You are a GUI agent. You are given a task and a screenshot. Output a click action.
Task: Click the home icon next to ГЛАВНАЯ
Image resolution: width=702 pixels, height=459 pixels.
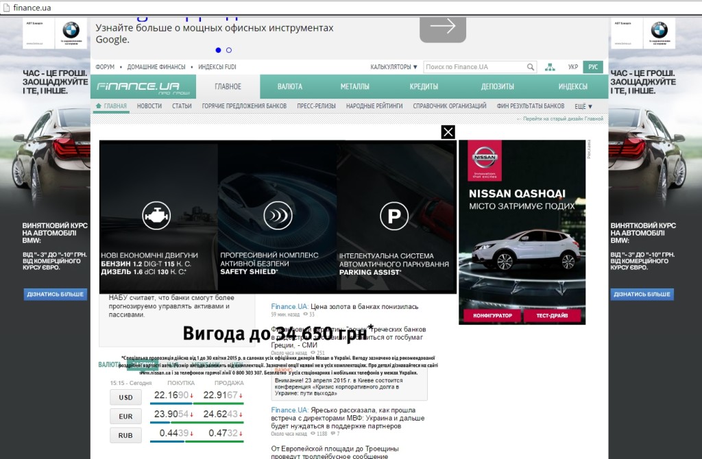[99, 106]
